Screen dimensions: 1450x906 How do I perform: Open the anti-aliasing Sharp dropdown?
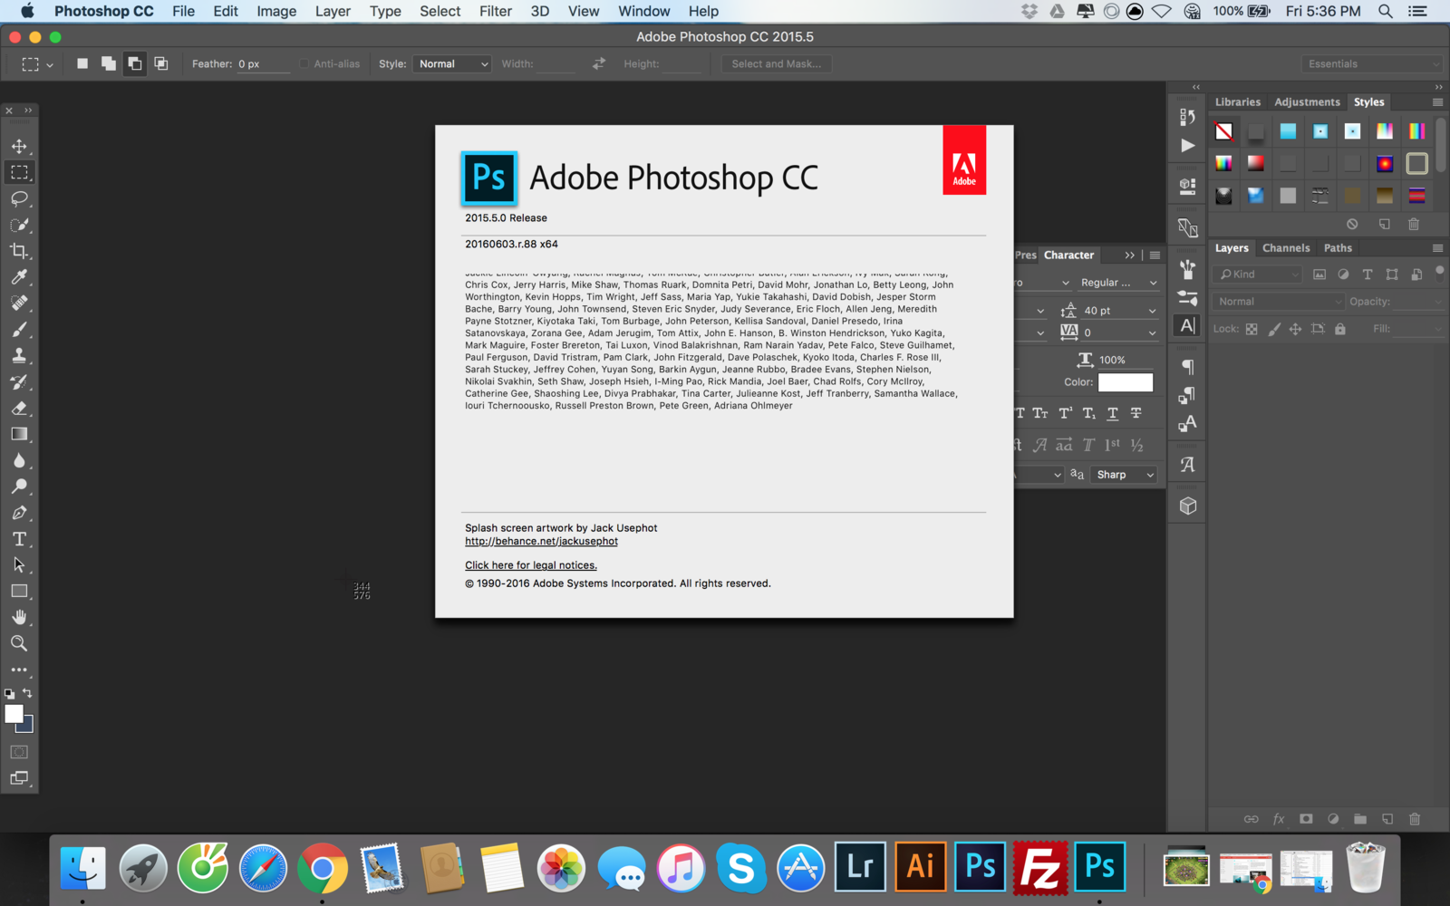1124,475
